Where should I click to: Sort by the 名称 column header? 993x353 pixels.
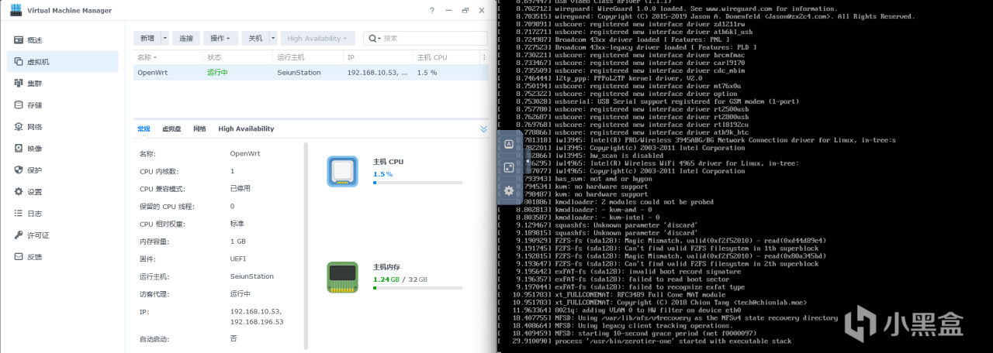[x=168, y=57]
